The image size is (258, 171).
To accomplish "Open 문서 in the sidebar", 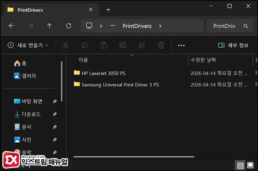I will point(23,127).
